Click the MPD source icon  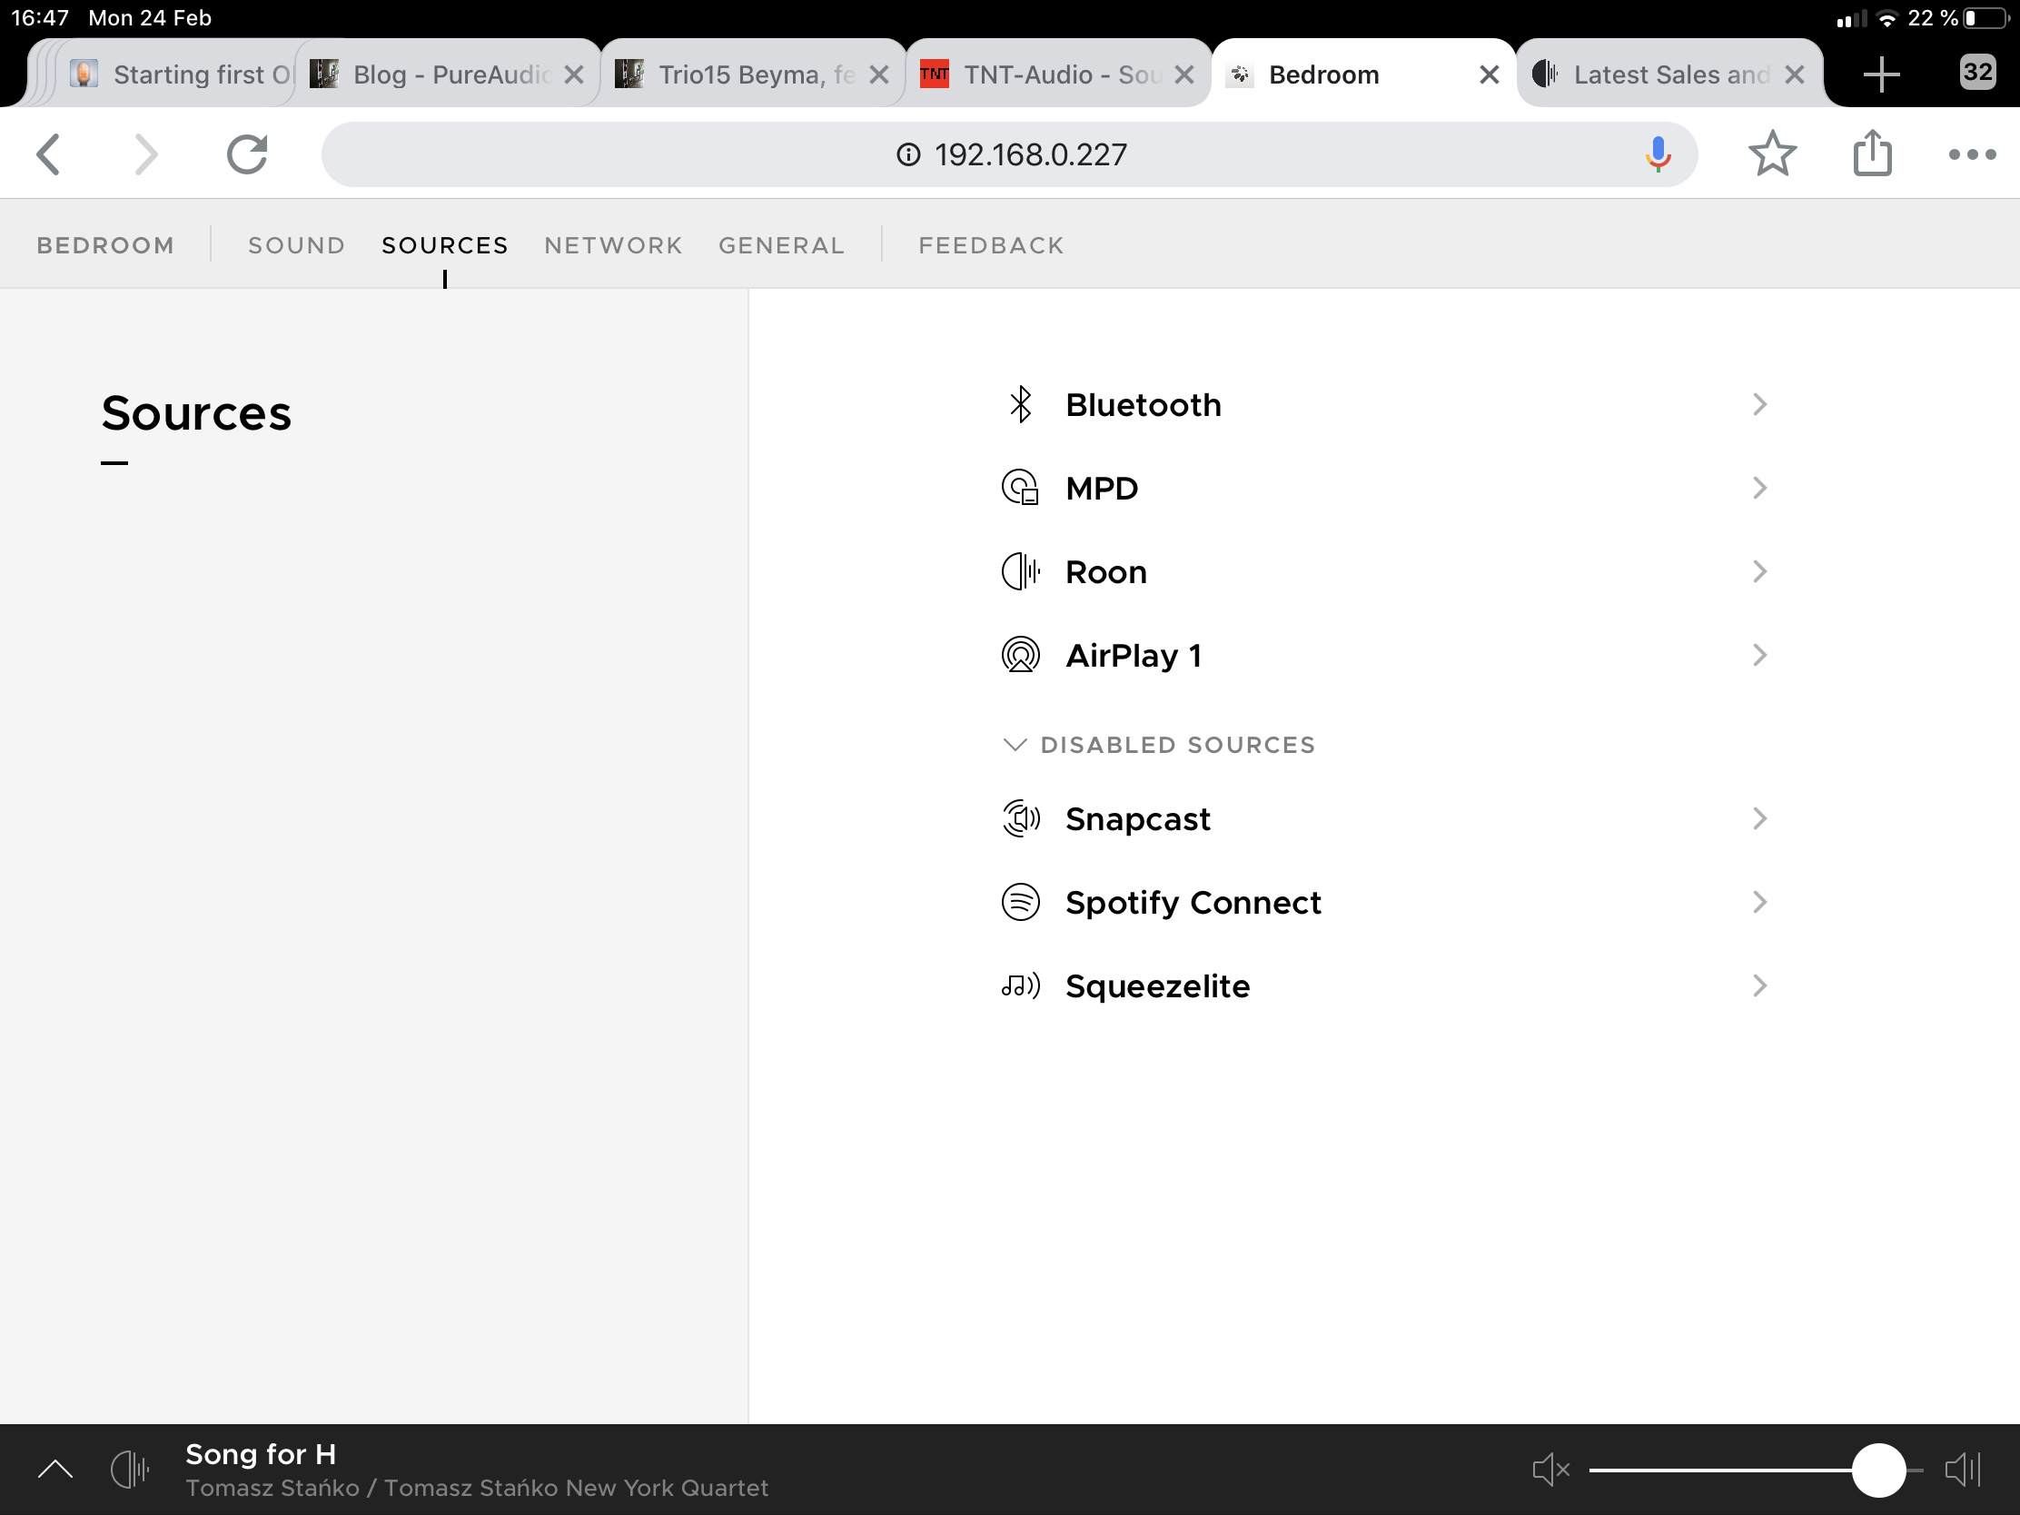pos(1020,488)
